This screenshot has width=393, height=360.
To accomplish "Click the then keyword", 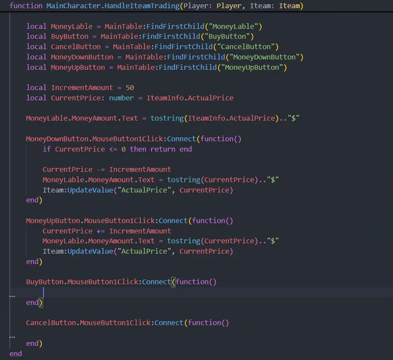I will pyautogui.click(x=138, y=149).
